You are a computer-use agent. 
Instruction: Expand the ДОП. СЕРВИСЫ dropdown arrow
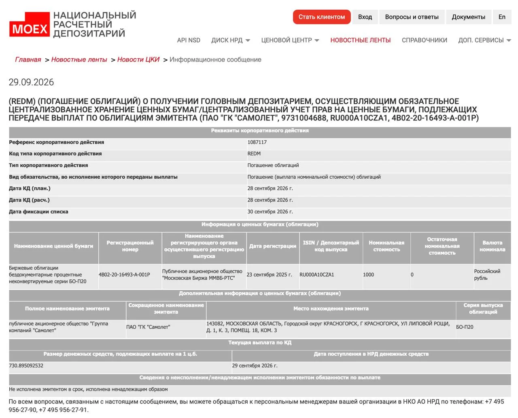[x=509, y=40]
